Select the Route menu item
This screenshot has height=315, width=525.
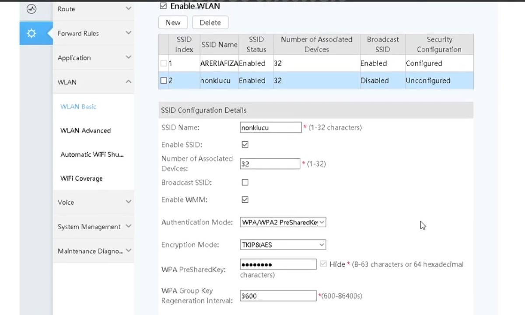click(x=66, y=9)
